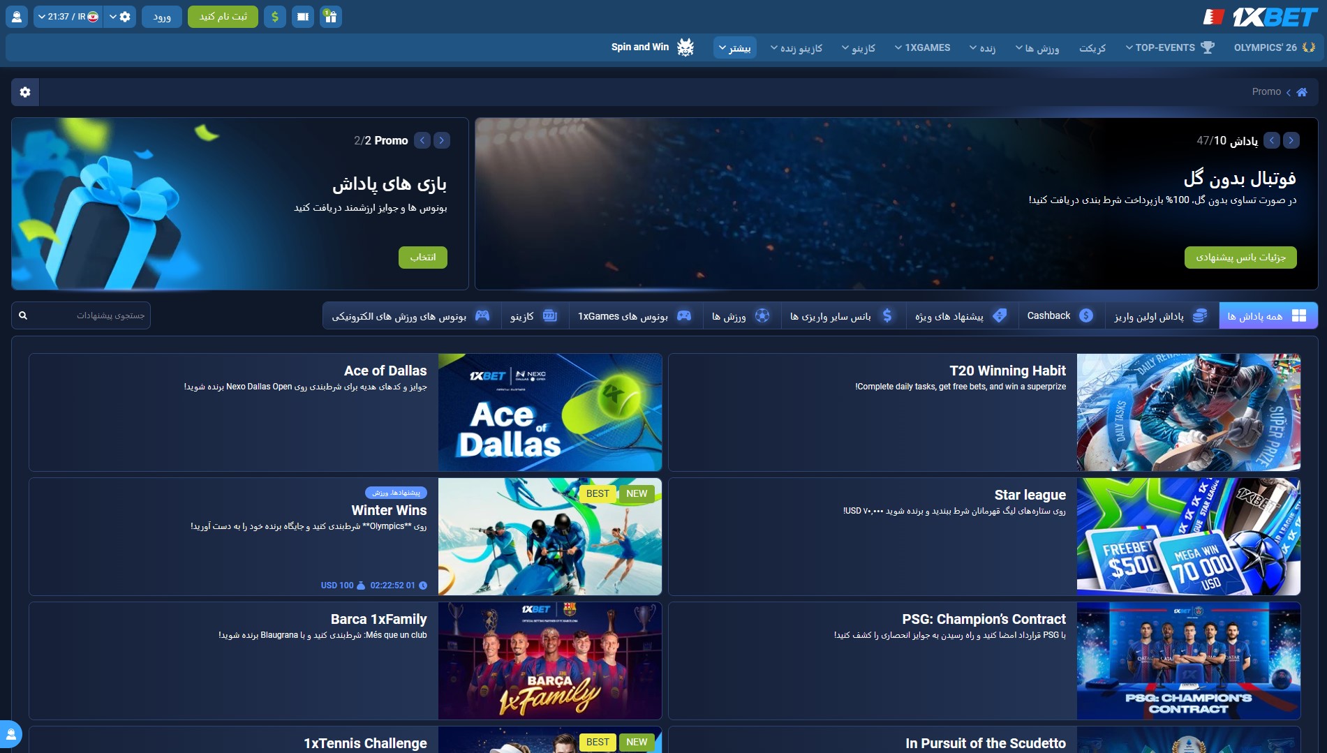Open live chat support bubble
This screenshot has height=753, width=1327.
[x=11, y=734]
